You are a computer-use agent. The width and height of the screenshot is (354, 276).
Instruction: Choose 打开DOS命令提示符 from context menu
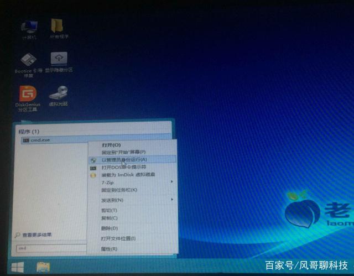click(x=124, y=167)
